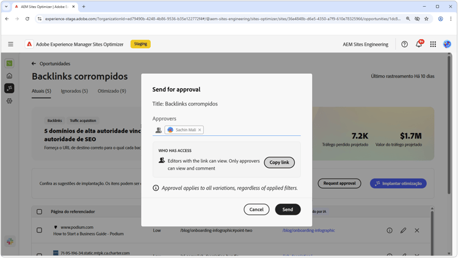Click AEM Sites Engineering organization name

pyautogui.click(x=365, y=45)
